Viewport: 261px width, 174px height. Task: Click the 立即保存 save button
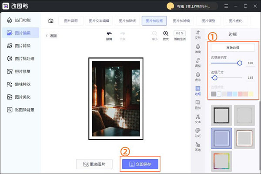pyautogui.click(x=141, y=164)
